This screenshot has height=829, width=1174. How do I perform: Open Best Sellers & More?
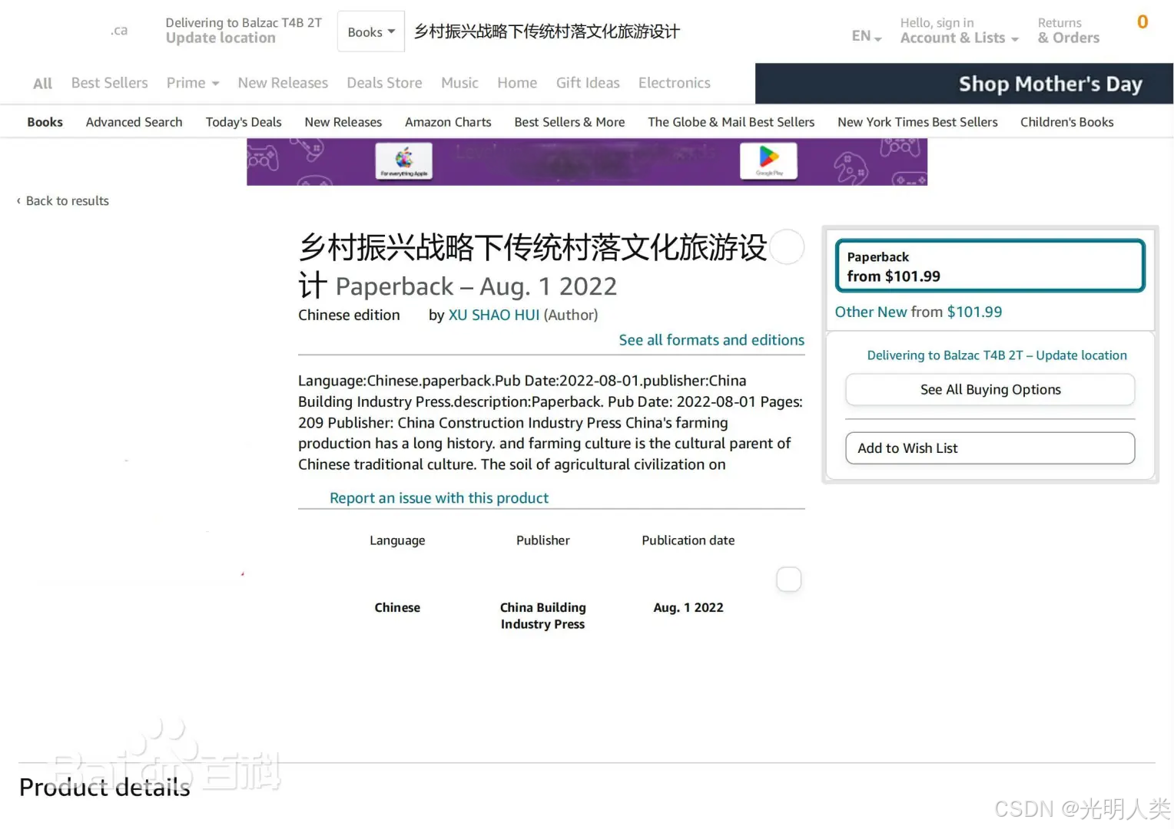point(569,122)
